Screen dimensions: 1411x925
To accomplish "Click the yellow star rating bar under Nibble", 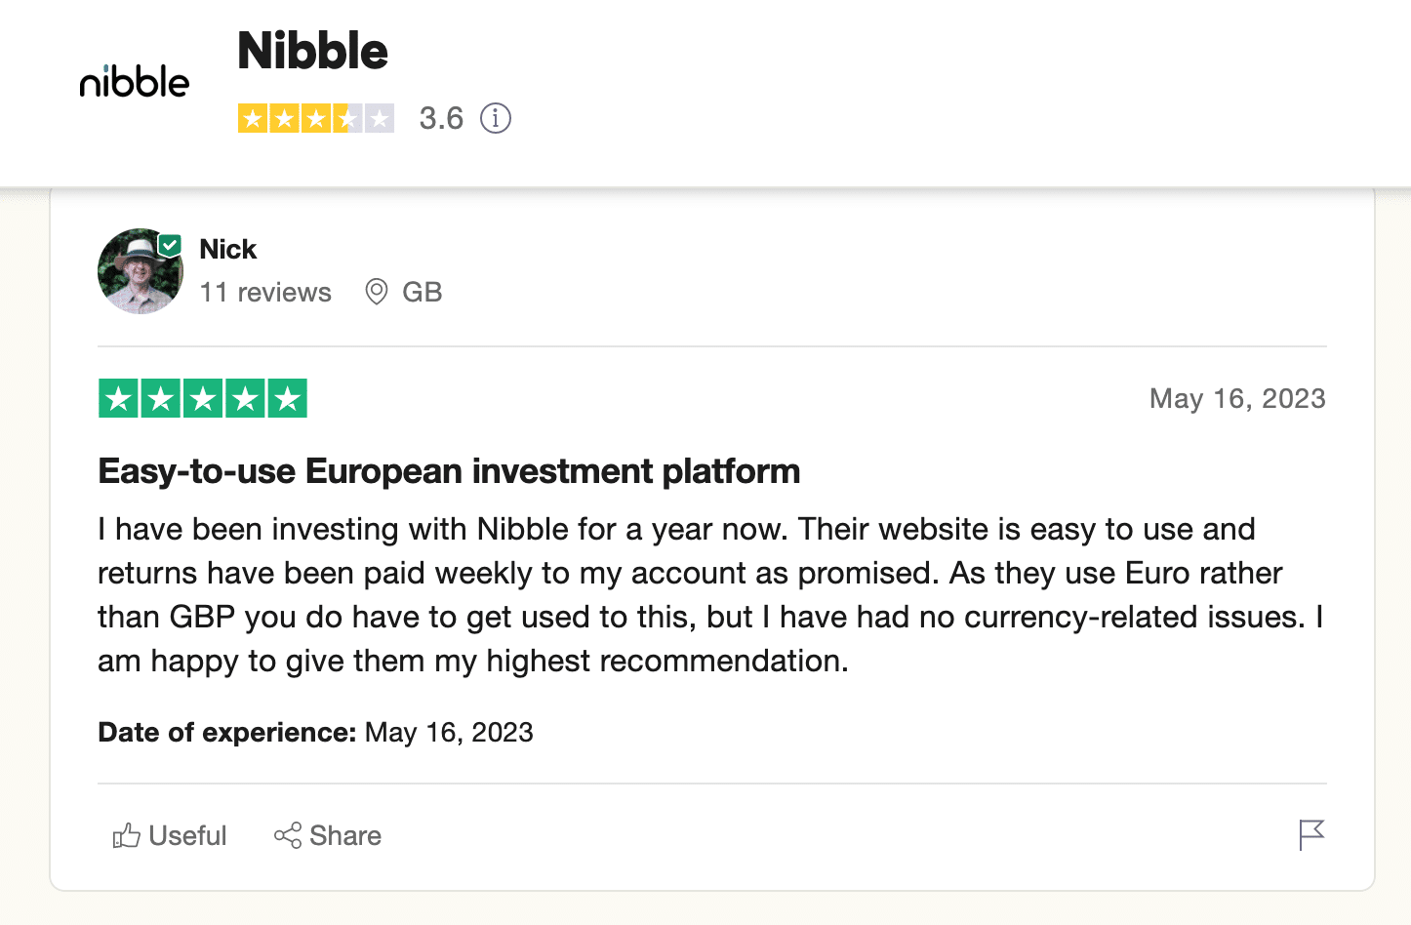I will coord(315,118).
